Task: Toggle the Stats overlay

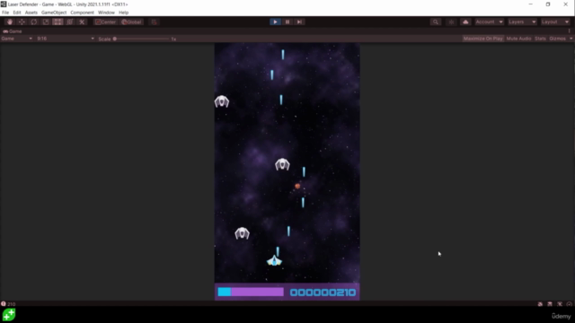Action: pyautogui.click(x=540, y=39)
